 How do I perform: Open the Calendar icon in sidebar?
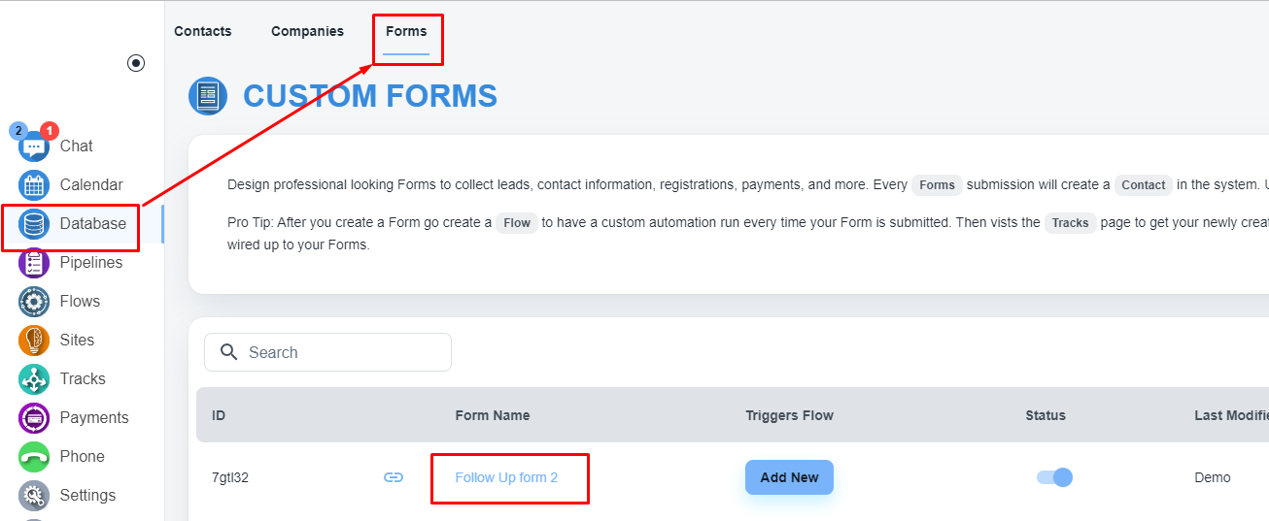tap(34, 185)
